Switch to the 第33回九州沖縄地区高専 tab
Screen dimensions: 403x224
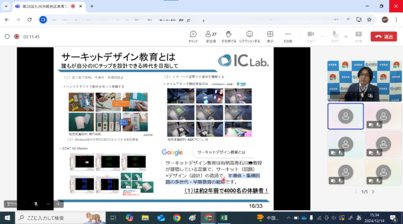pos(45,6)
